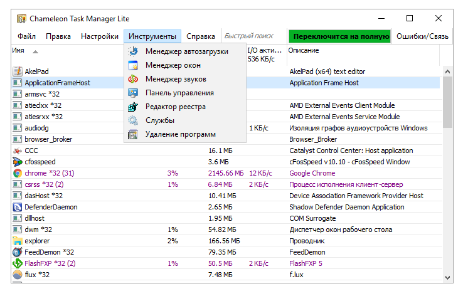The image size is (468, 301).
Task: Click the csrss process icon
Action: click(x=18, y=184)
